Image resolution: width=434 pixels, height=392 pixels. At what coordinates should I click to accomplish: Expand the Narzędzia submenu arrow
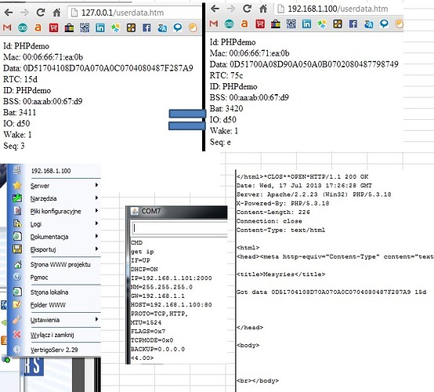pyautogui.click(x=96, y=198)
